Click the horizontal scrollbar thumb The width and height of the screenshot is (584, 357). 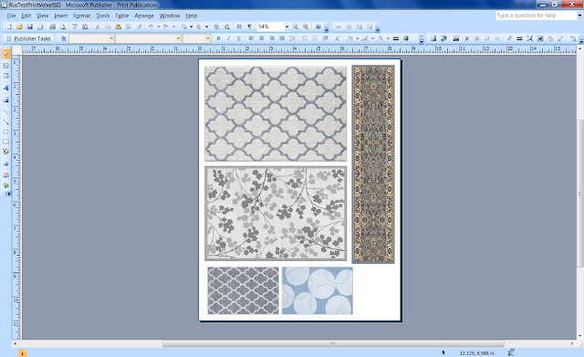(333, 343)
